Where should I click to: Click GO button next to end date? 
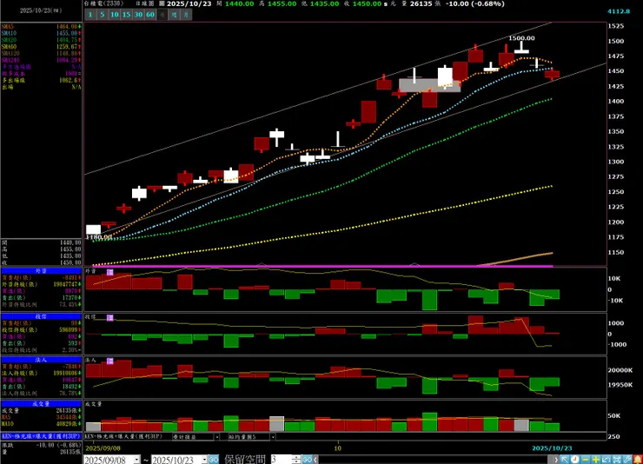[213, 460]
